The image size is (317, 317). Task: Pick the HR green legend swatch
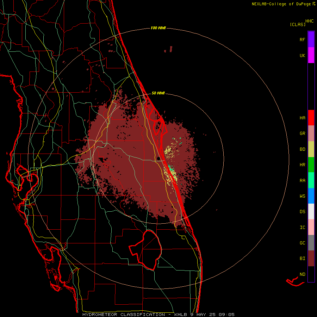pyautogui.click(x=311, y=165)
